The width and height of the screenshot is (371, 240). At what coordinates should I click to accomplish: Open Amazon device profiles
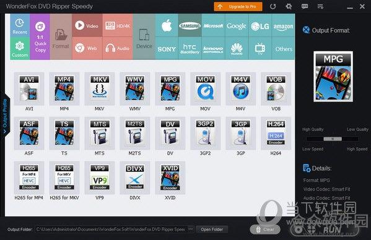(283, 25)
